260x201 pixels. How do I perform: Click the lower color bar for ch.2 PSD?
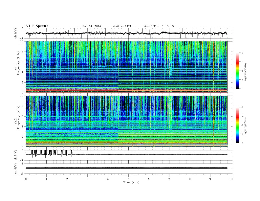point(237,125)
